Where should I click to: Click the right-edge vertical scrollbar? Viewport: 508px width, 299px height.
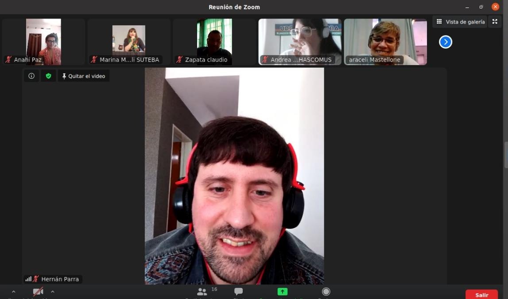click(x=506, y=155)
